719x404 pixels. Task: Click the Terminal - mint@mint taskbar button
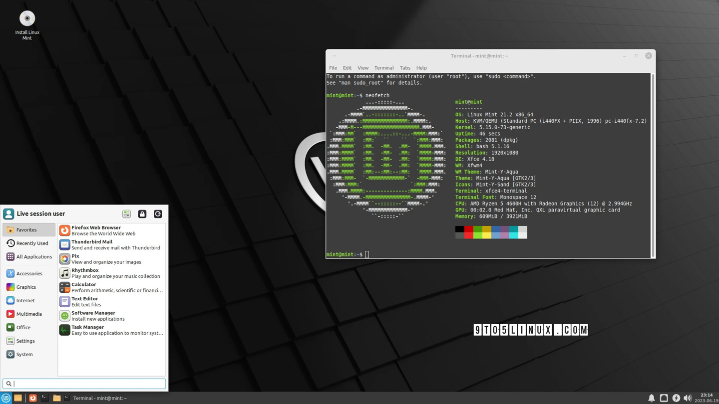click(95, 398)
